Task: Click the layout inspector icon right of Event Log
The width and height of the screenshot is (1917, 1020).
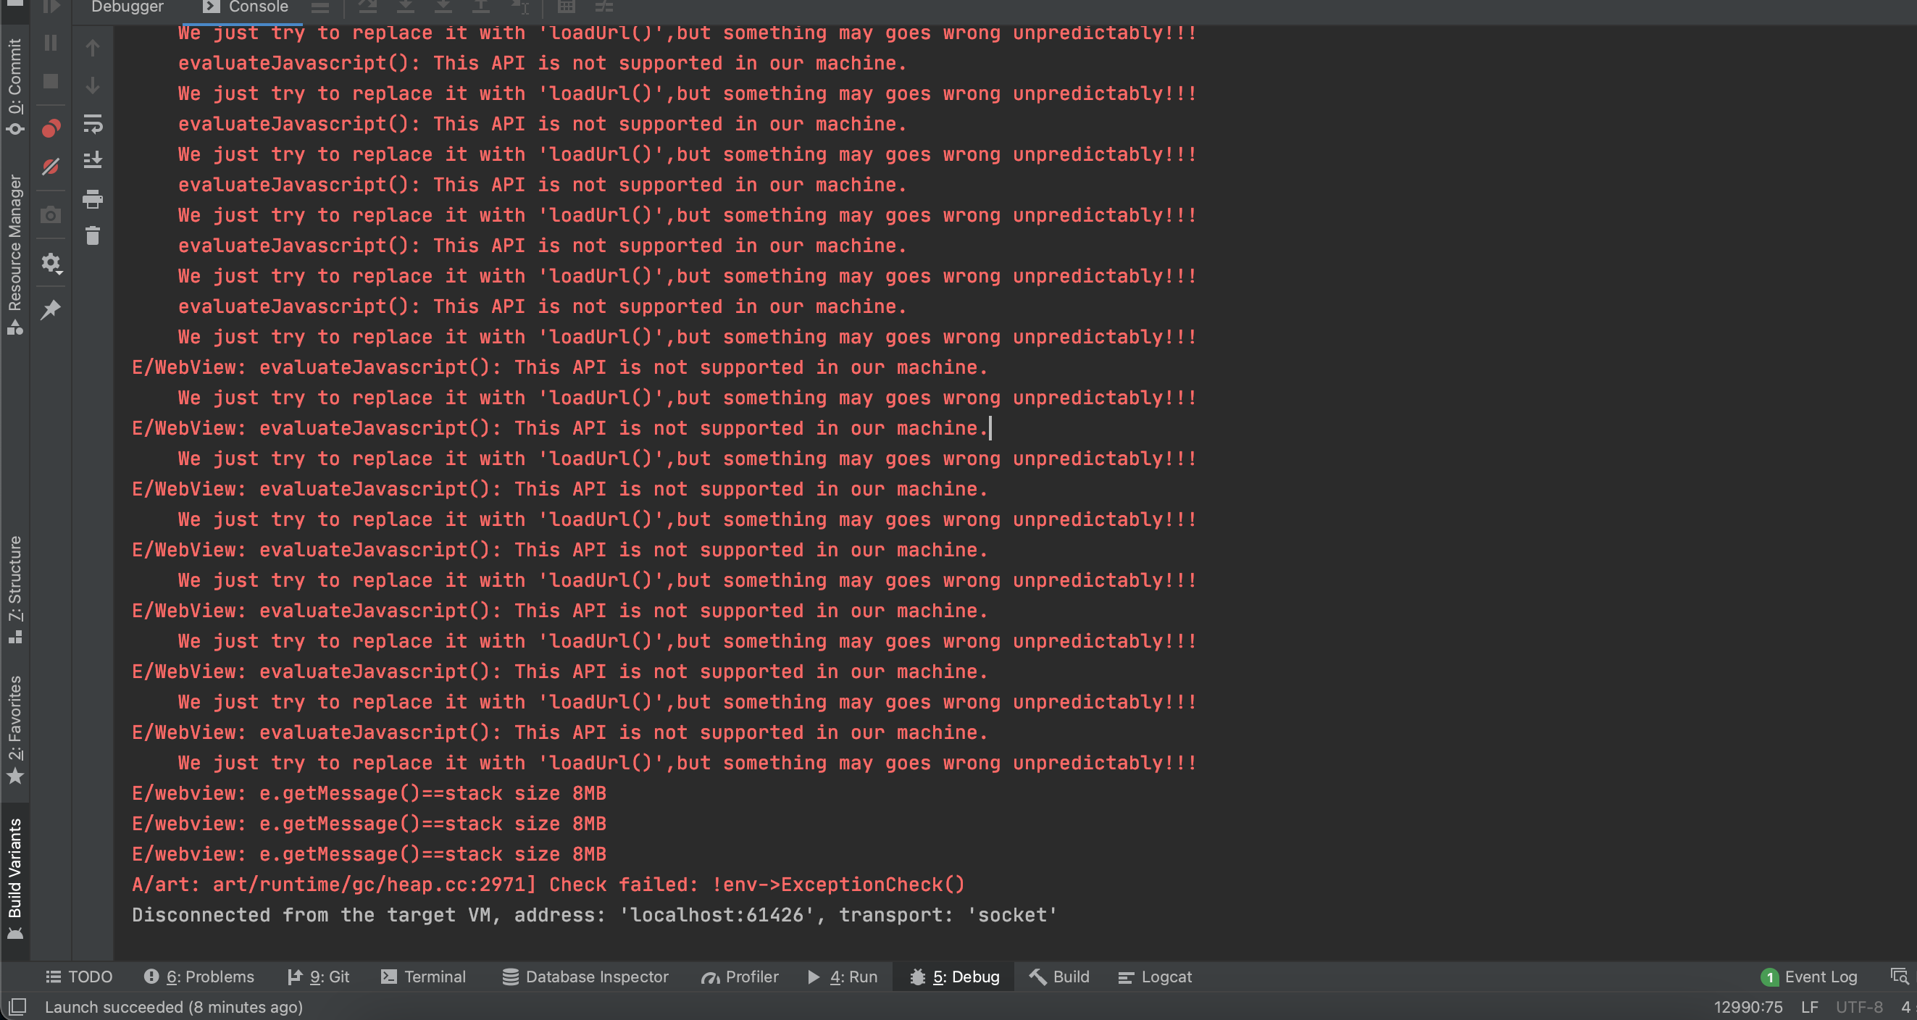Action: 1898,976
